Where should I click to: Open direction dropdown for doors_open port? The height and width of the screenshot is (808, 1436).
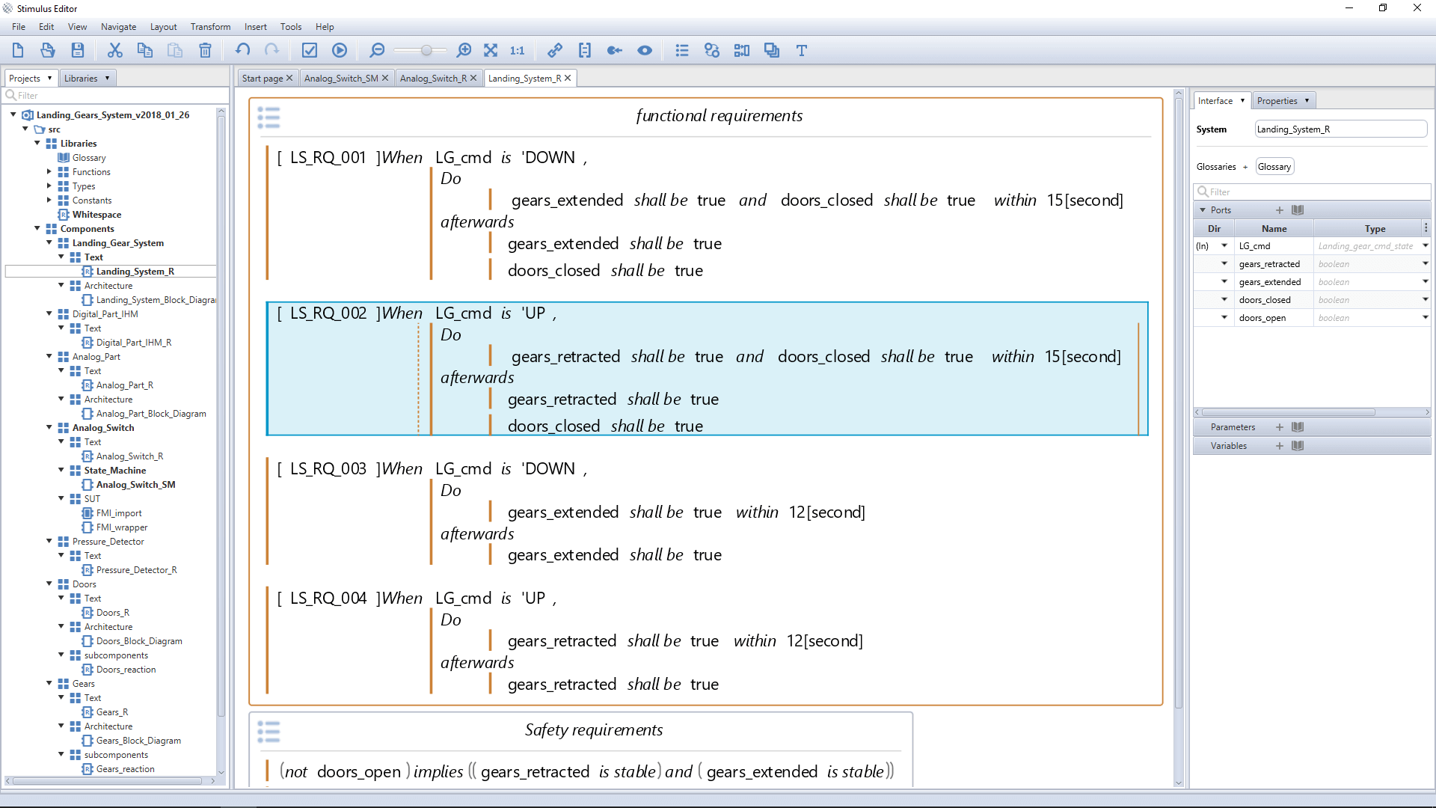1224,317
